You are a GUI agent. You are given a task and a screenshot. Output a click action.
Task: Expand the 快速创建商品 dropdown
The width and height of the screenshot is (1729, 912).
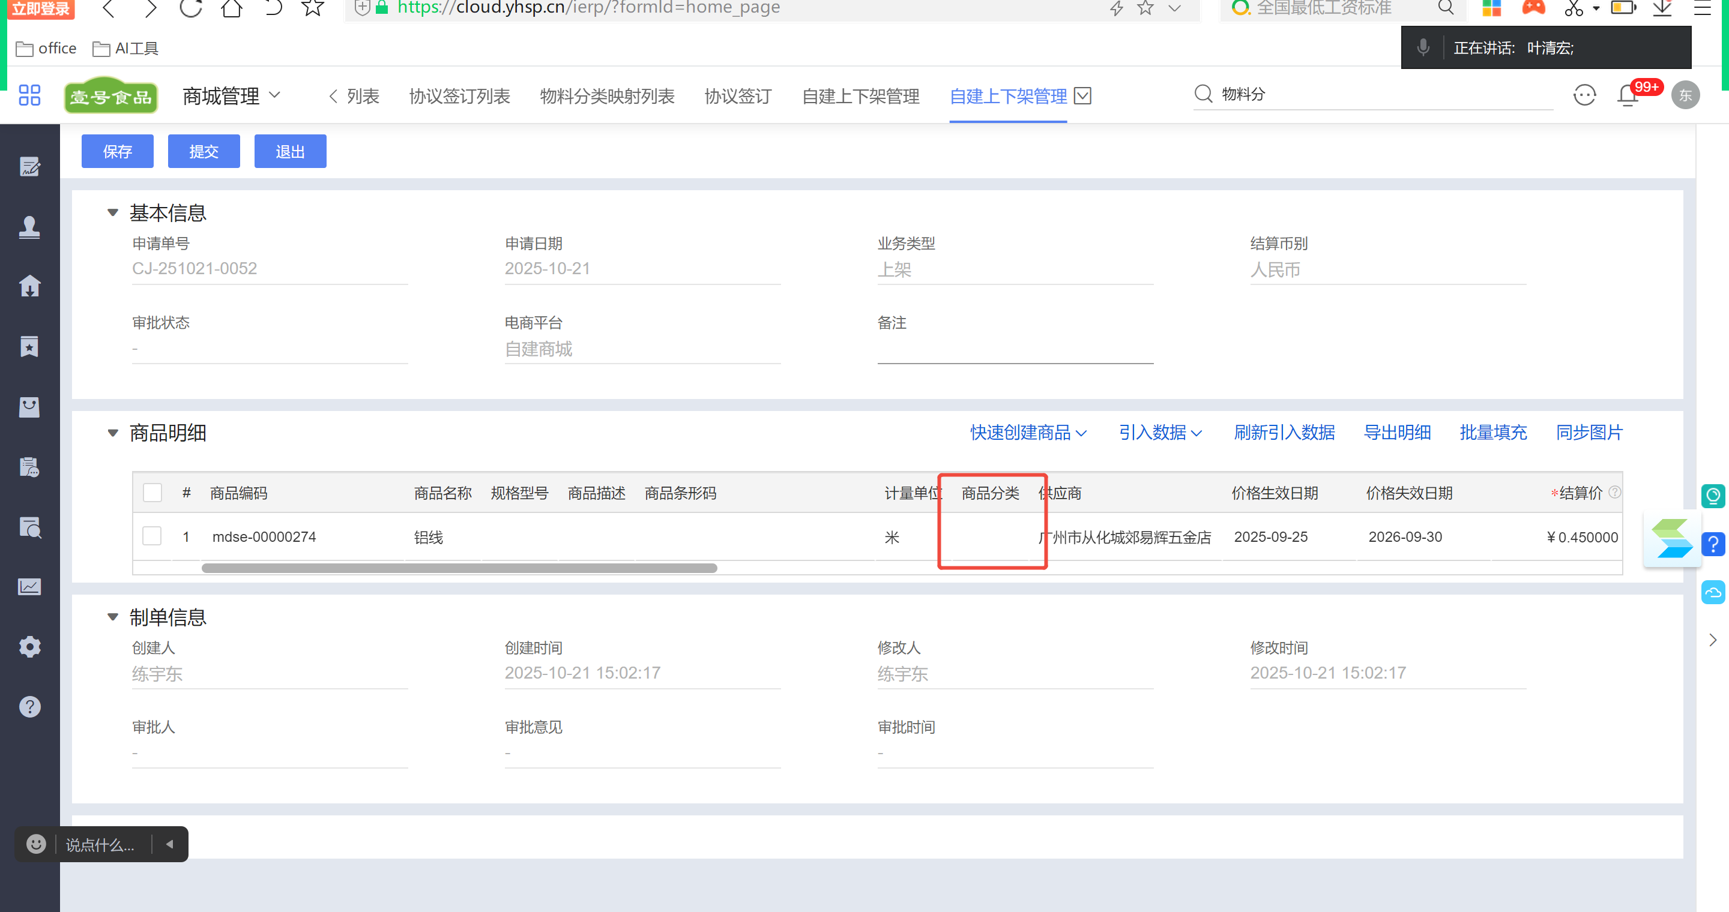tap(1028, 433)
